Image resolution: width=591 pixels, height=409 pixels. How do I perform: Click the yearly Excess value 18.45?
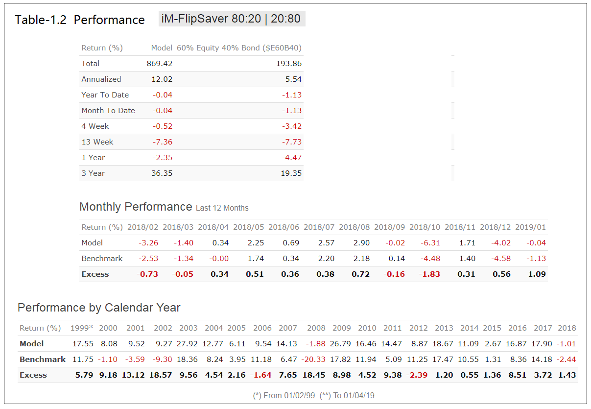pyautogui.click(x=314, y=375)
